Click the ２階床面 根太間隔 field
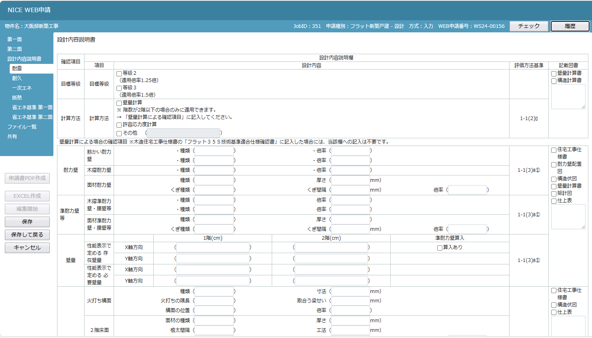 tap(214, 330)
